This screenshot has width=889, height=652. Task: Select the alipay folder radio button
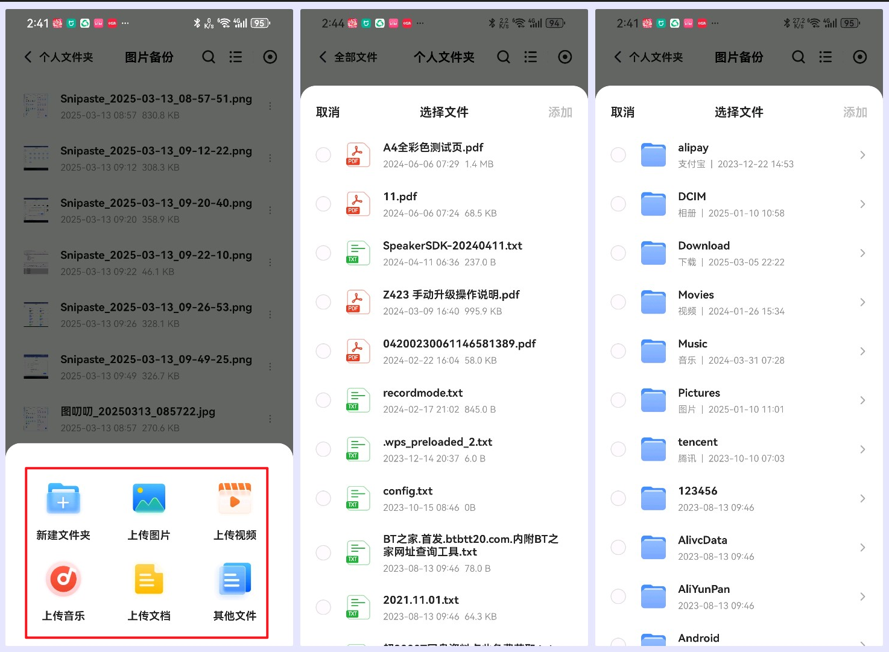(x=618, y=155)
